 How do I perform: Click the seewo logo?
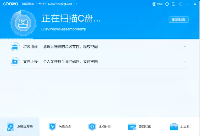(x=10, y=4)
